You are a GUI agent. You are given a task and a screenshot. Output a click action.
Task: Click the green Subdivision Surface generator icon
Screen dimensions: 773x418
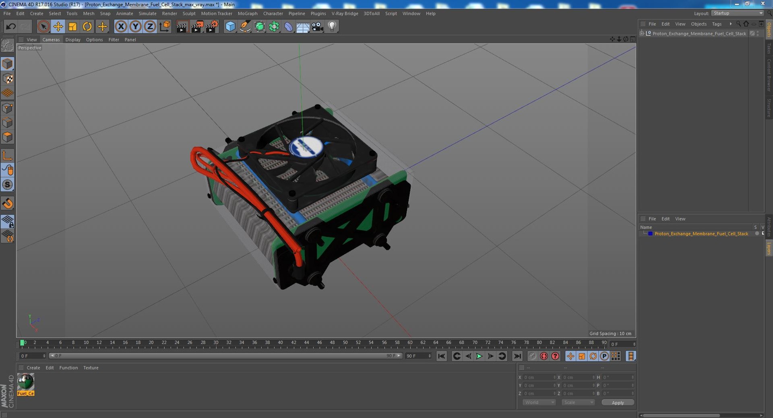260,27
